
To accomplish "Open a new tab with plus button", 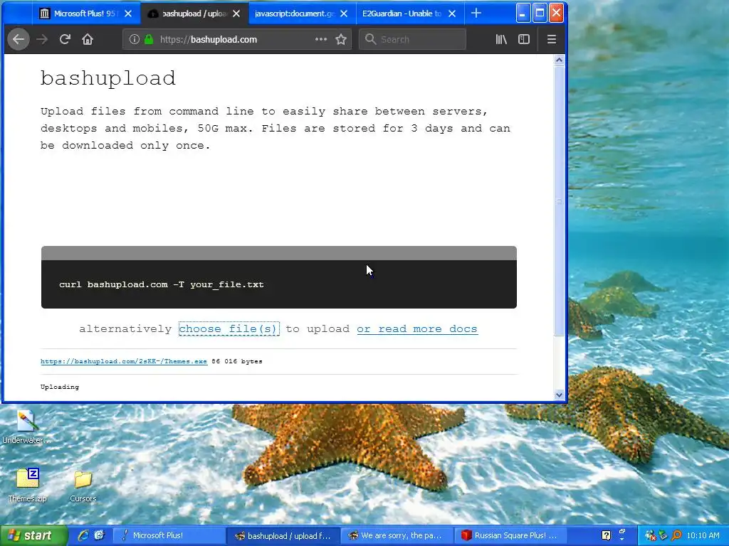I will tap(476, 13).
